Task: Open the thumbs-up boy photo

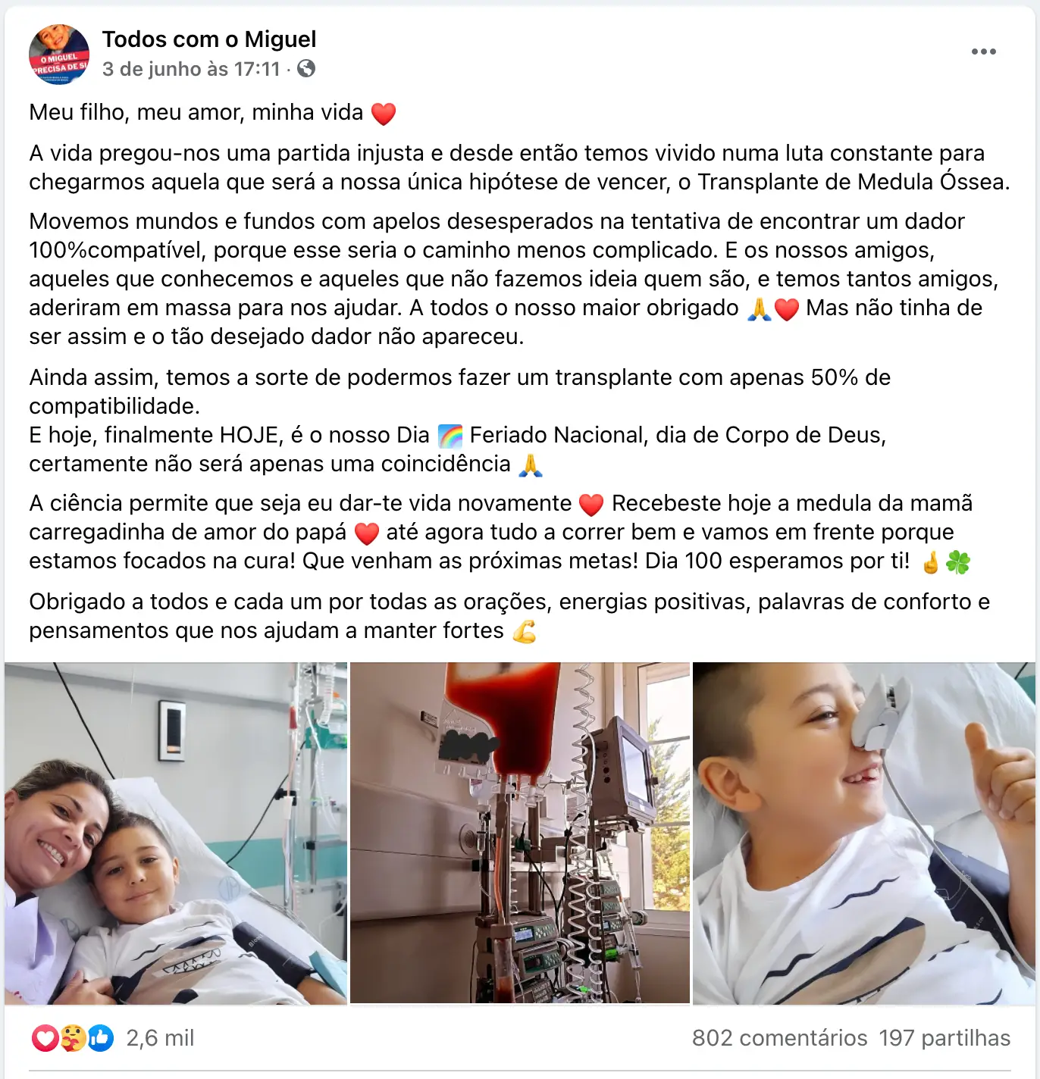Action: coord(864,833)
